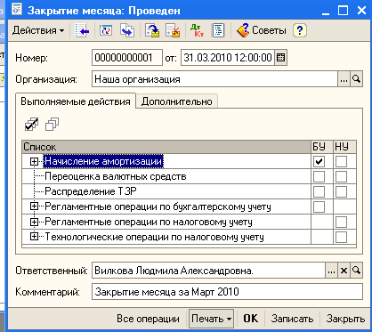This screenshot has height=332, width=372.
Task: Click the Закрыть button
Action: 345,319
